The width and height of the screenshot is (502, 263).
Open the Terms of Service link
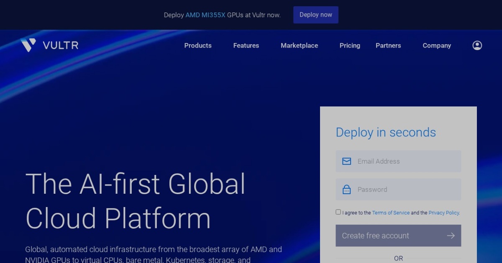pyautogui.click(x=391, y=212)
